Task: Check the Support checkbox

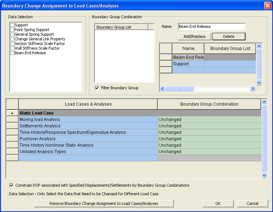Action: pyautogui.click(x=12, y=25)
